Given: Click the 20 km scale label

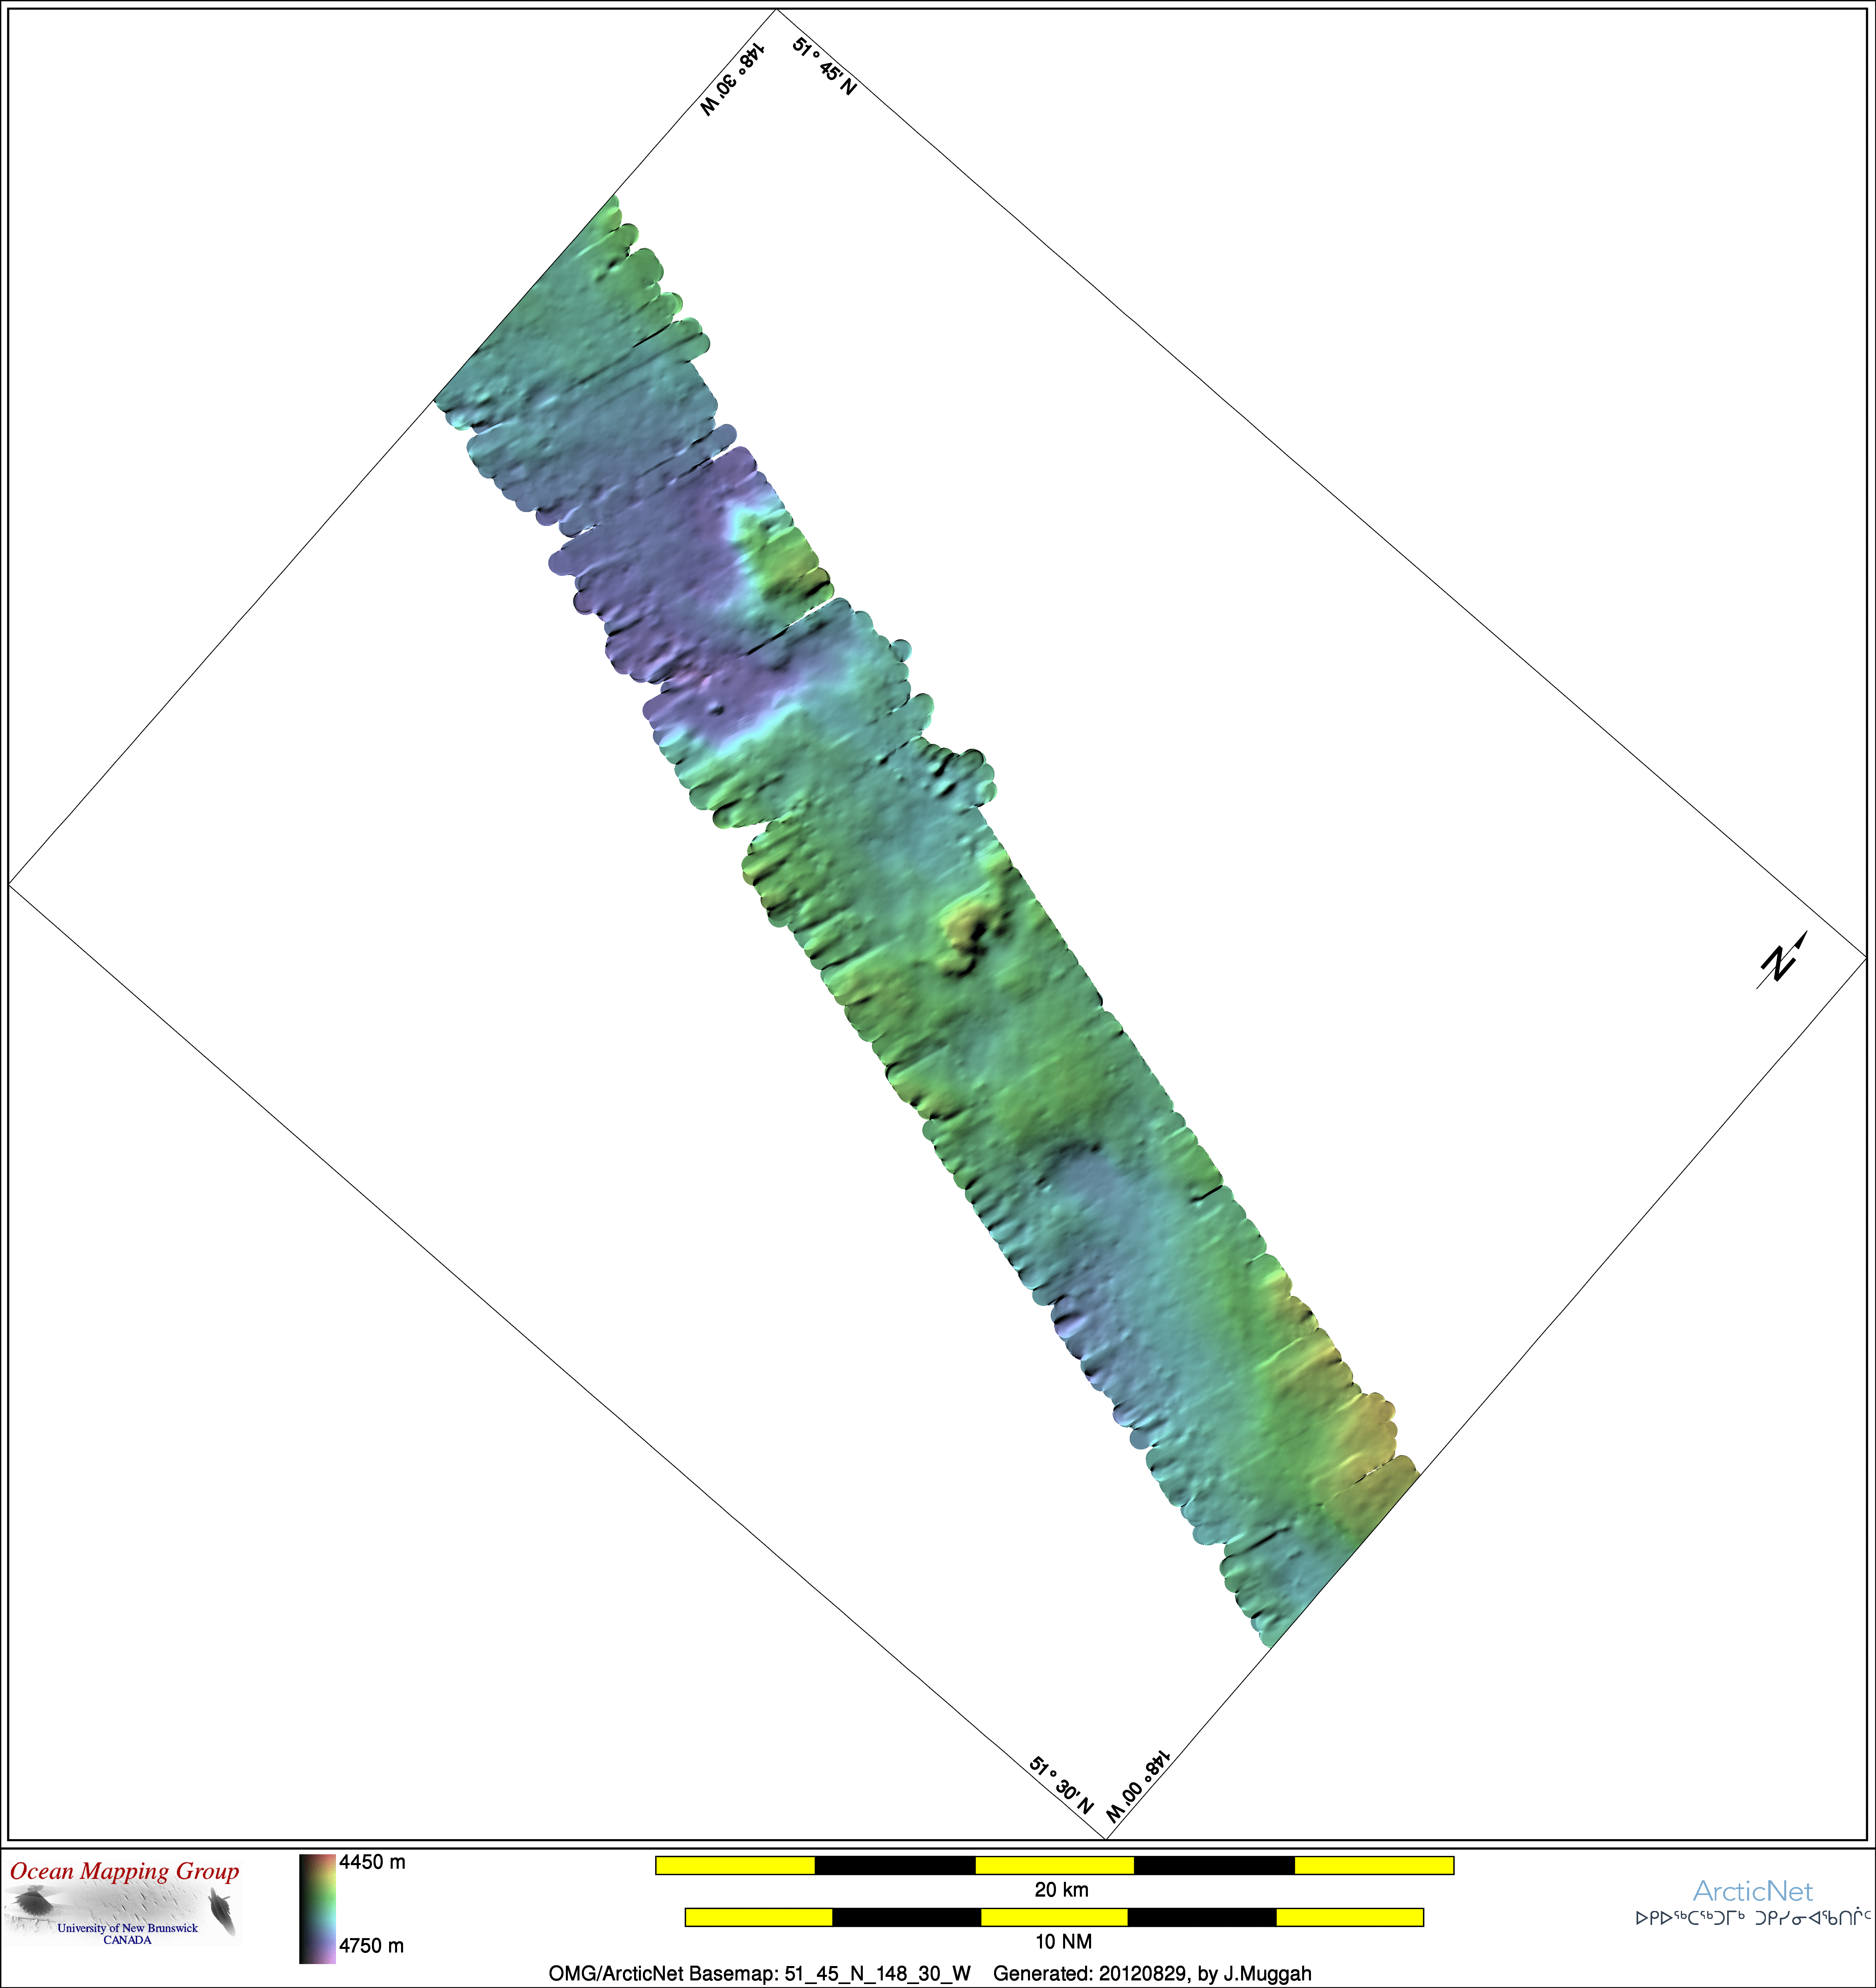Looking at the screenshot, I should point(1061,1890).
